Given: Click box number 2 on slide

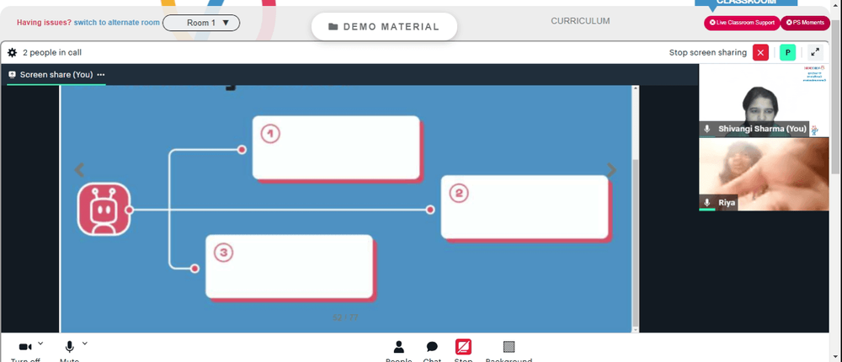Looking at the screenshot, I should [x=525, y=207].
